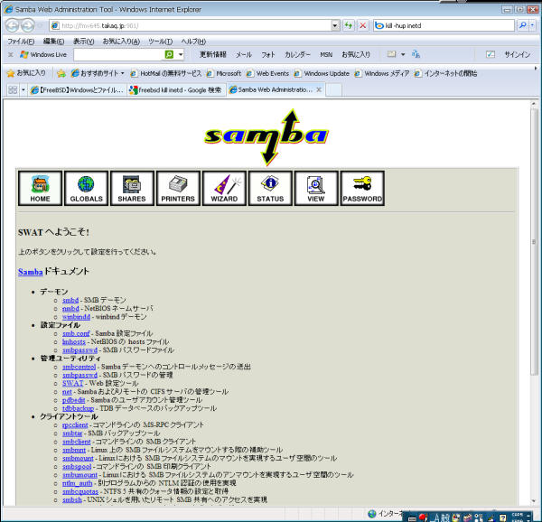This screenshot has height=522, width=542.
Task: Open the Windows Update favorites link
Action: (x=322, y=73)
